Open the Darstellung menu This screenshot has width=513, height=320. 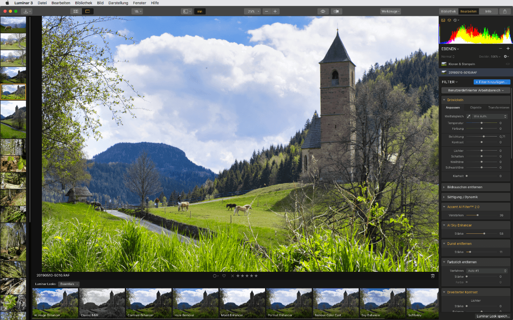[118, 3]
